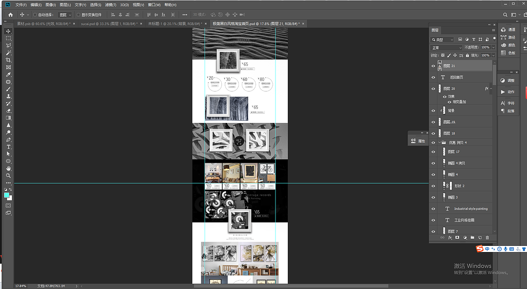The width and height of the screenshot is (527, 289).
Task: Open the 通道 channels panel
Action: tap(508, 30)
